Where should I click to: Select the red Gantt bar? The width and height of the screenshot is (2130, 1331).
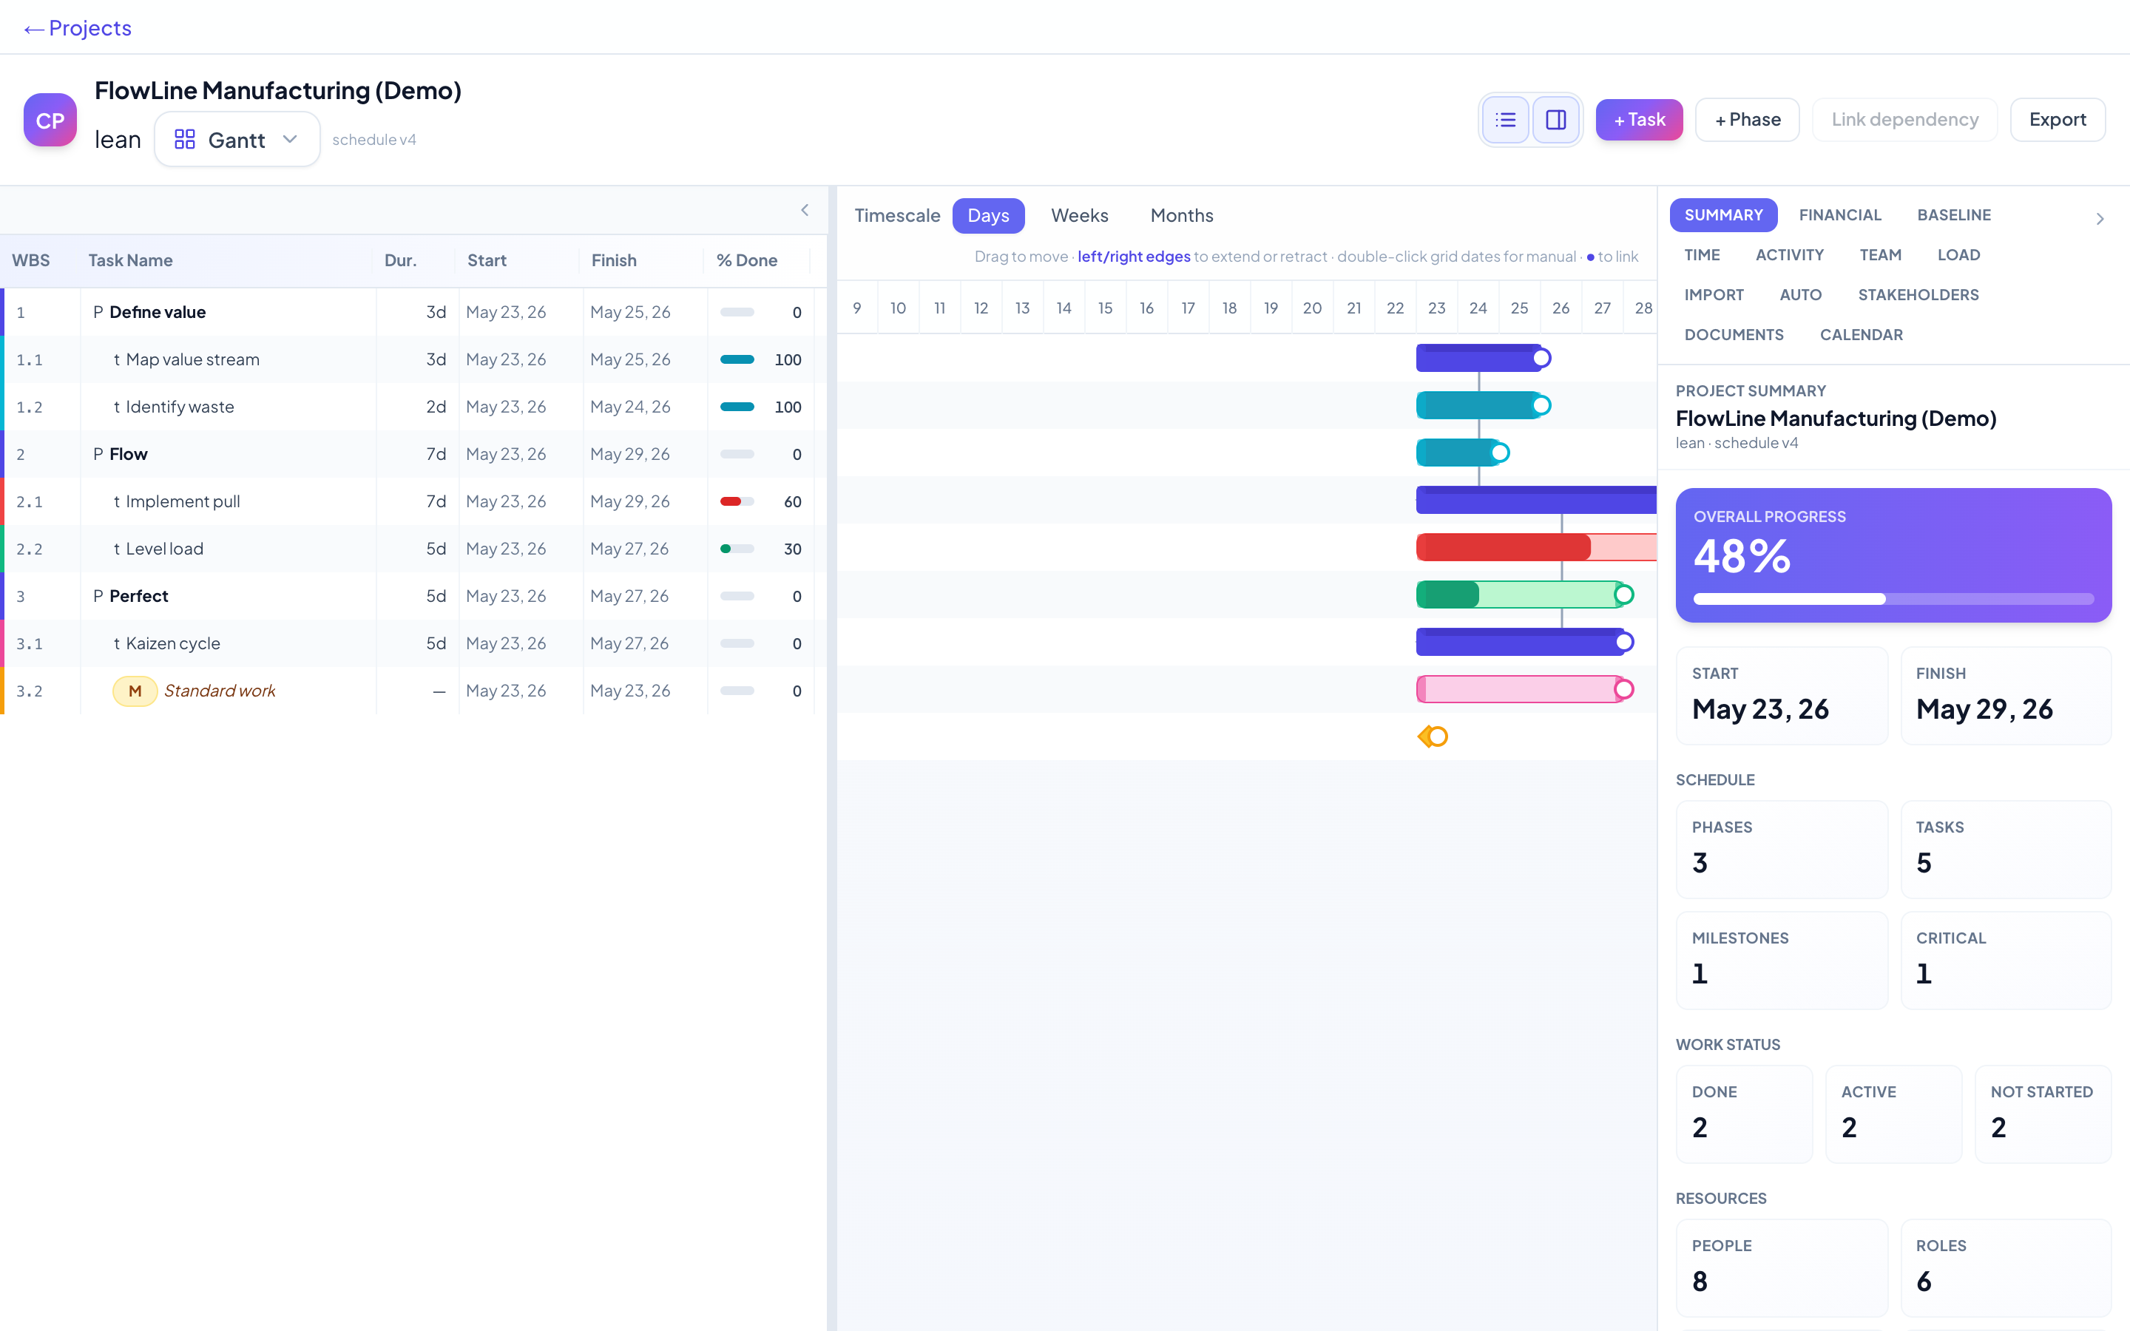(x=1536, y=547)
